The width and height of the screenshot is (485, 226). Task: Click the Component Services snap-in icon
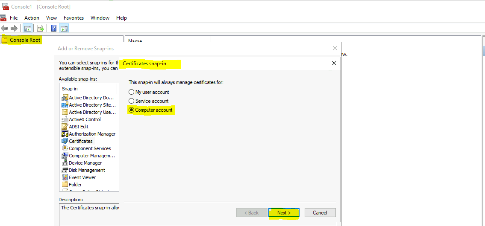(x=65, y=148)
